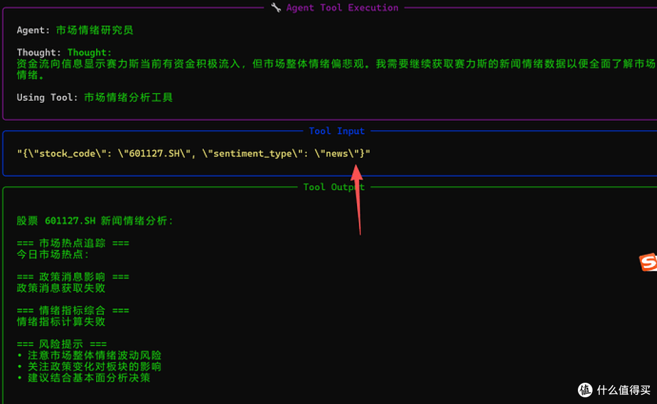This screenshot has height=404, width=657.
Task: Click the green 'Thought:' text
Action: tap(89, 53)
